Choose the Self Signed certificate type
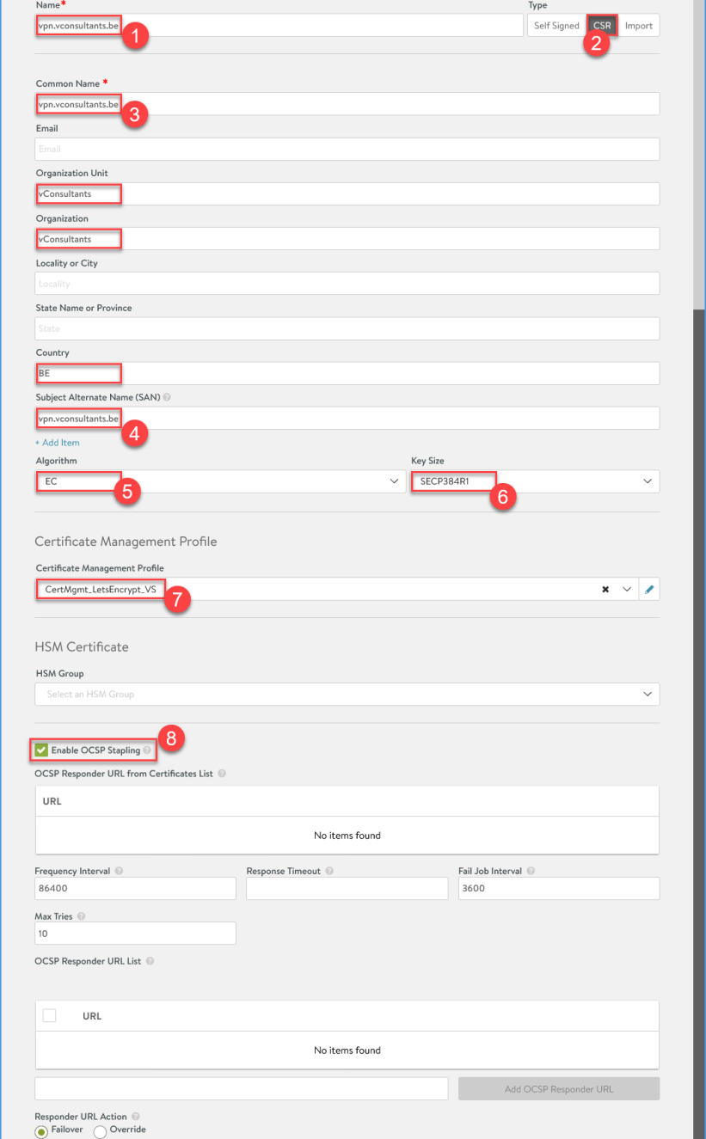This screenshot has height=1139, width=706. 556,26
